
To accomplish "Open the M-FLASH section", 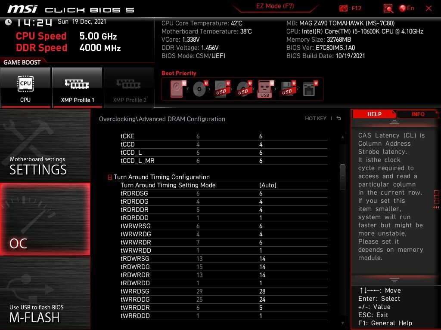I will (x=45, y=293).
